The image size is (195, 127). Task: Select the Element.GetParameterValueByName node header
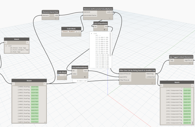[98, 9]
